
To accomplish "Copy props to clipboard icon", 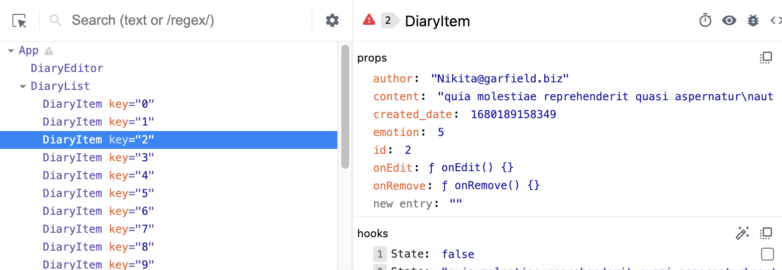I will [766, 58].
